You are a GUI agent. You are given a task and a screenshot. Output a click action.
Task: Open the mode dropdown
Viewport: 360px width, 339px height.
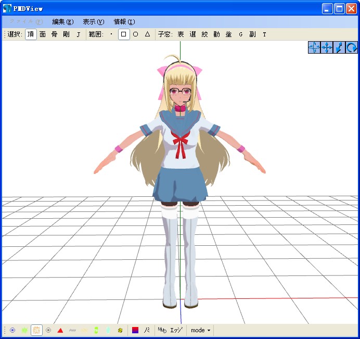pyautogui.click(x=200, y=330)
